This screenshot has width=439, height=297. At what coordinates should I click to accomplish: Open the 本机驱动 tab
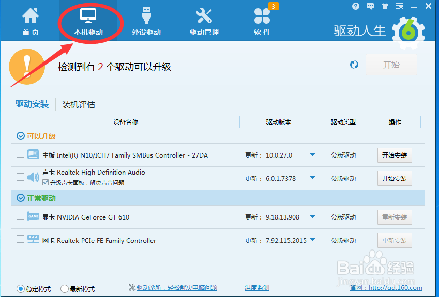tap(88, 22)
